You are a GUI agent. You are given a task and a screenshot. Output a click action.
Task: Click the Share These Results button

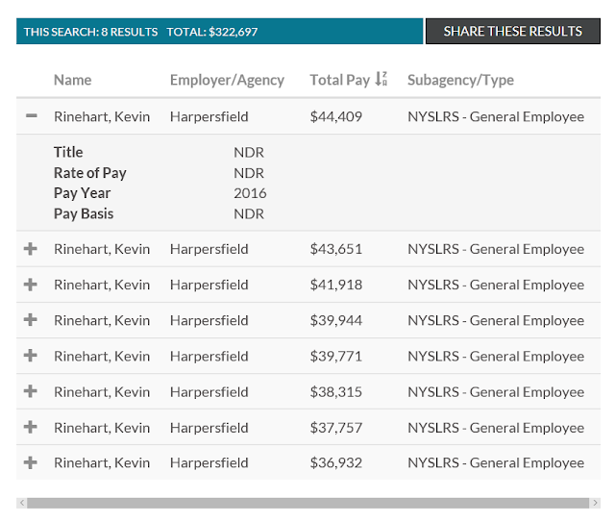pos(512,31)
